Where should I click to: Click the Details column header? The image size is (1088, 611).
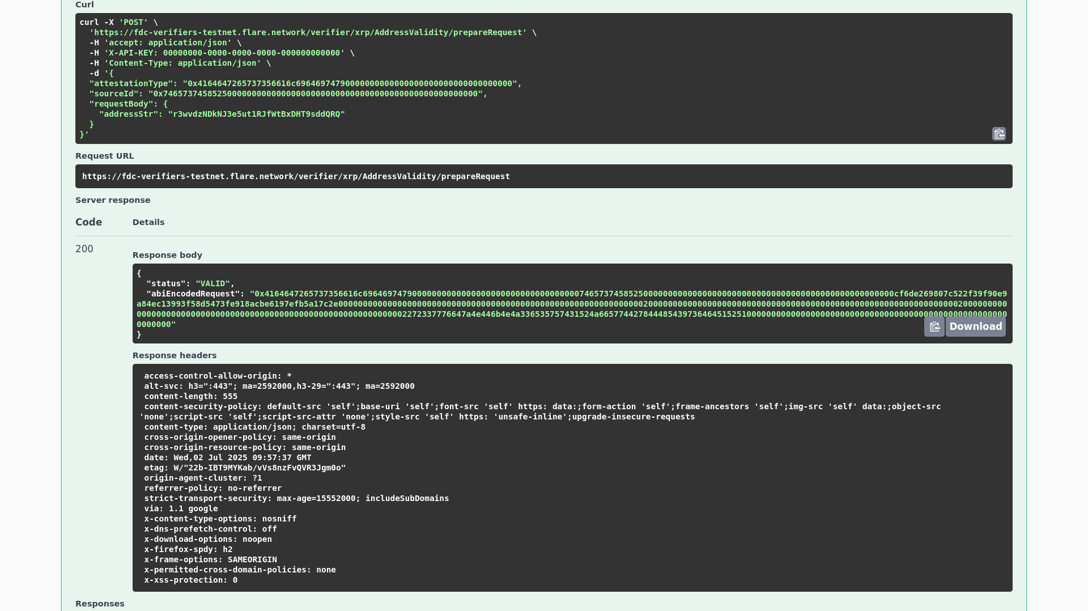coord(148,222)
